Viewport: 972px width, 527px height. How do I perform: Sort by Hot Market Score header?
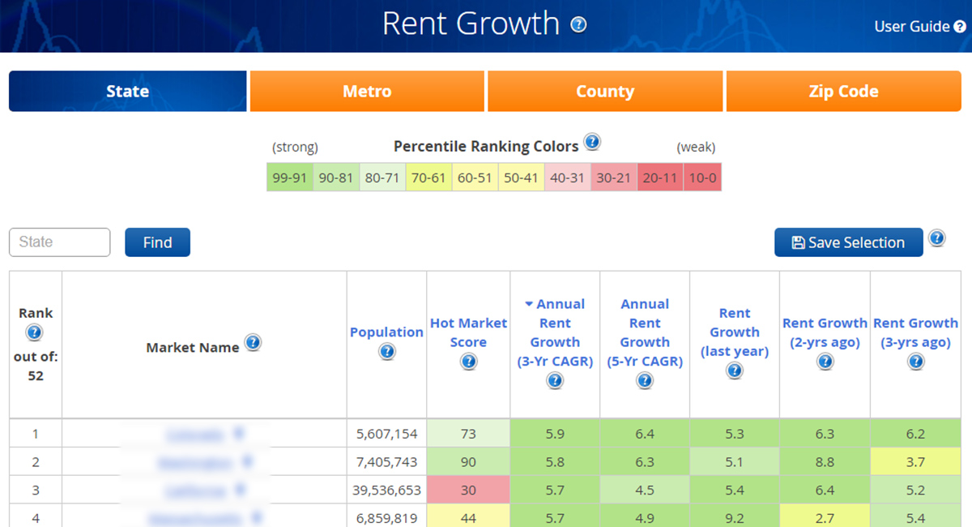[468, 332]
